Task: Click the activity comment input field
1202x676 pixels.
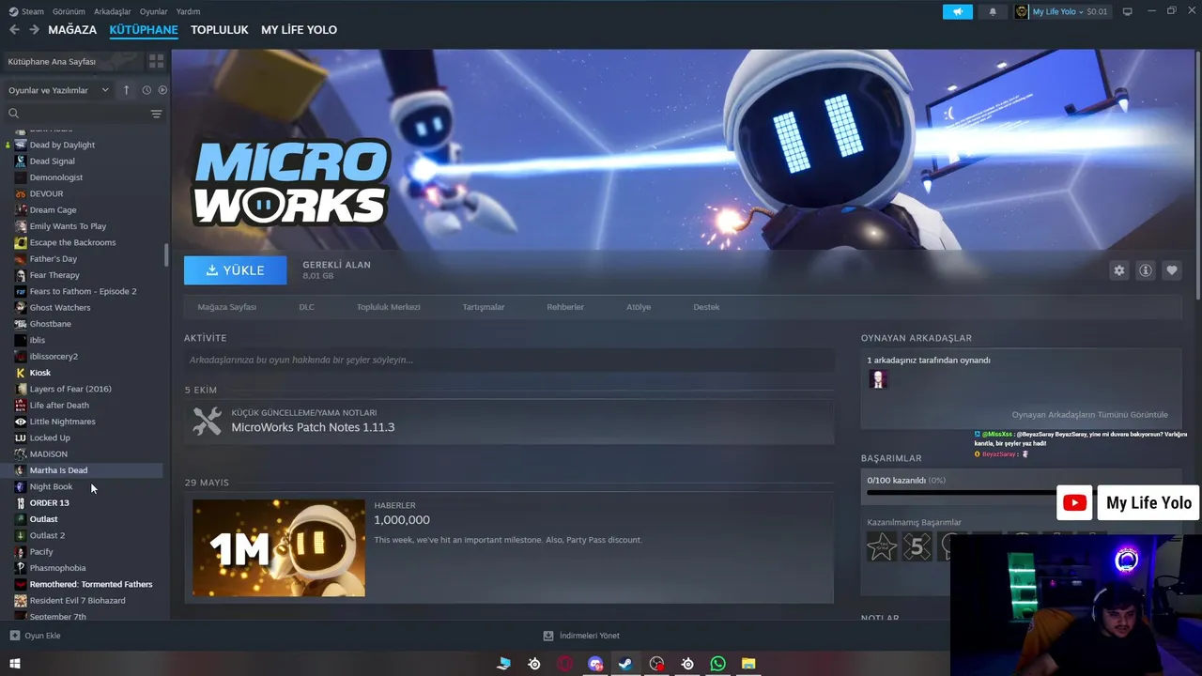Action: pyautogui.click(x=509, y=360)
